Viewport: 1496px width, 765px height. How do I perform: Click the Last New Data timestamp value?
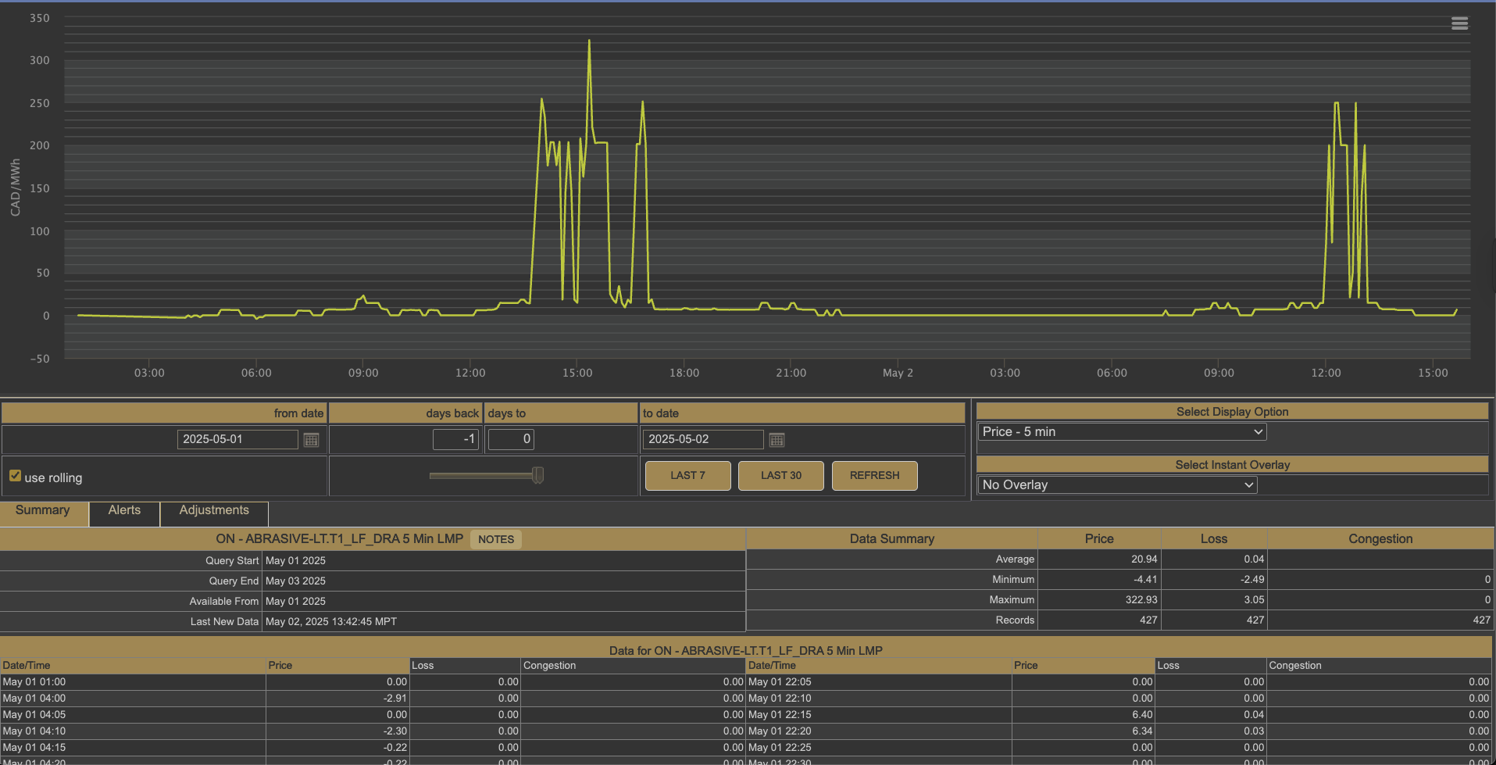(x=331, y=622)
